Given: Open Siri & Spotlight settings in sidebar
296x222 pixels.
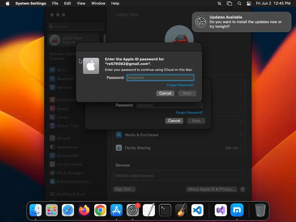Looking at the screenshot, I should click(x=66, y=173).
